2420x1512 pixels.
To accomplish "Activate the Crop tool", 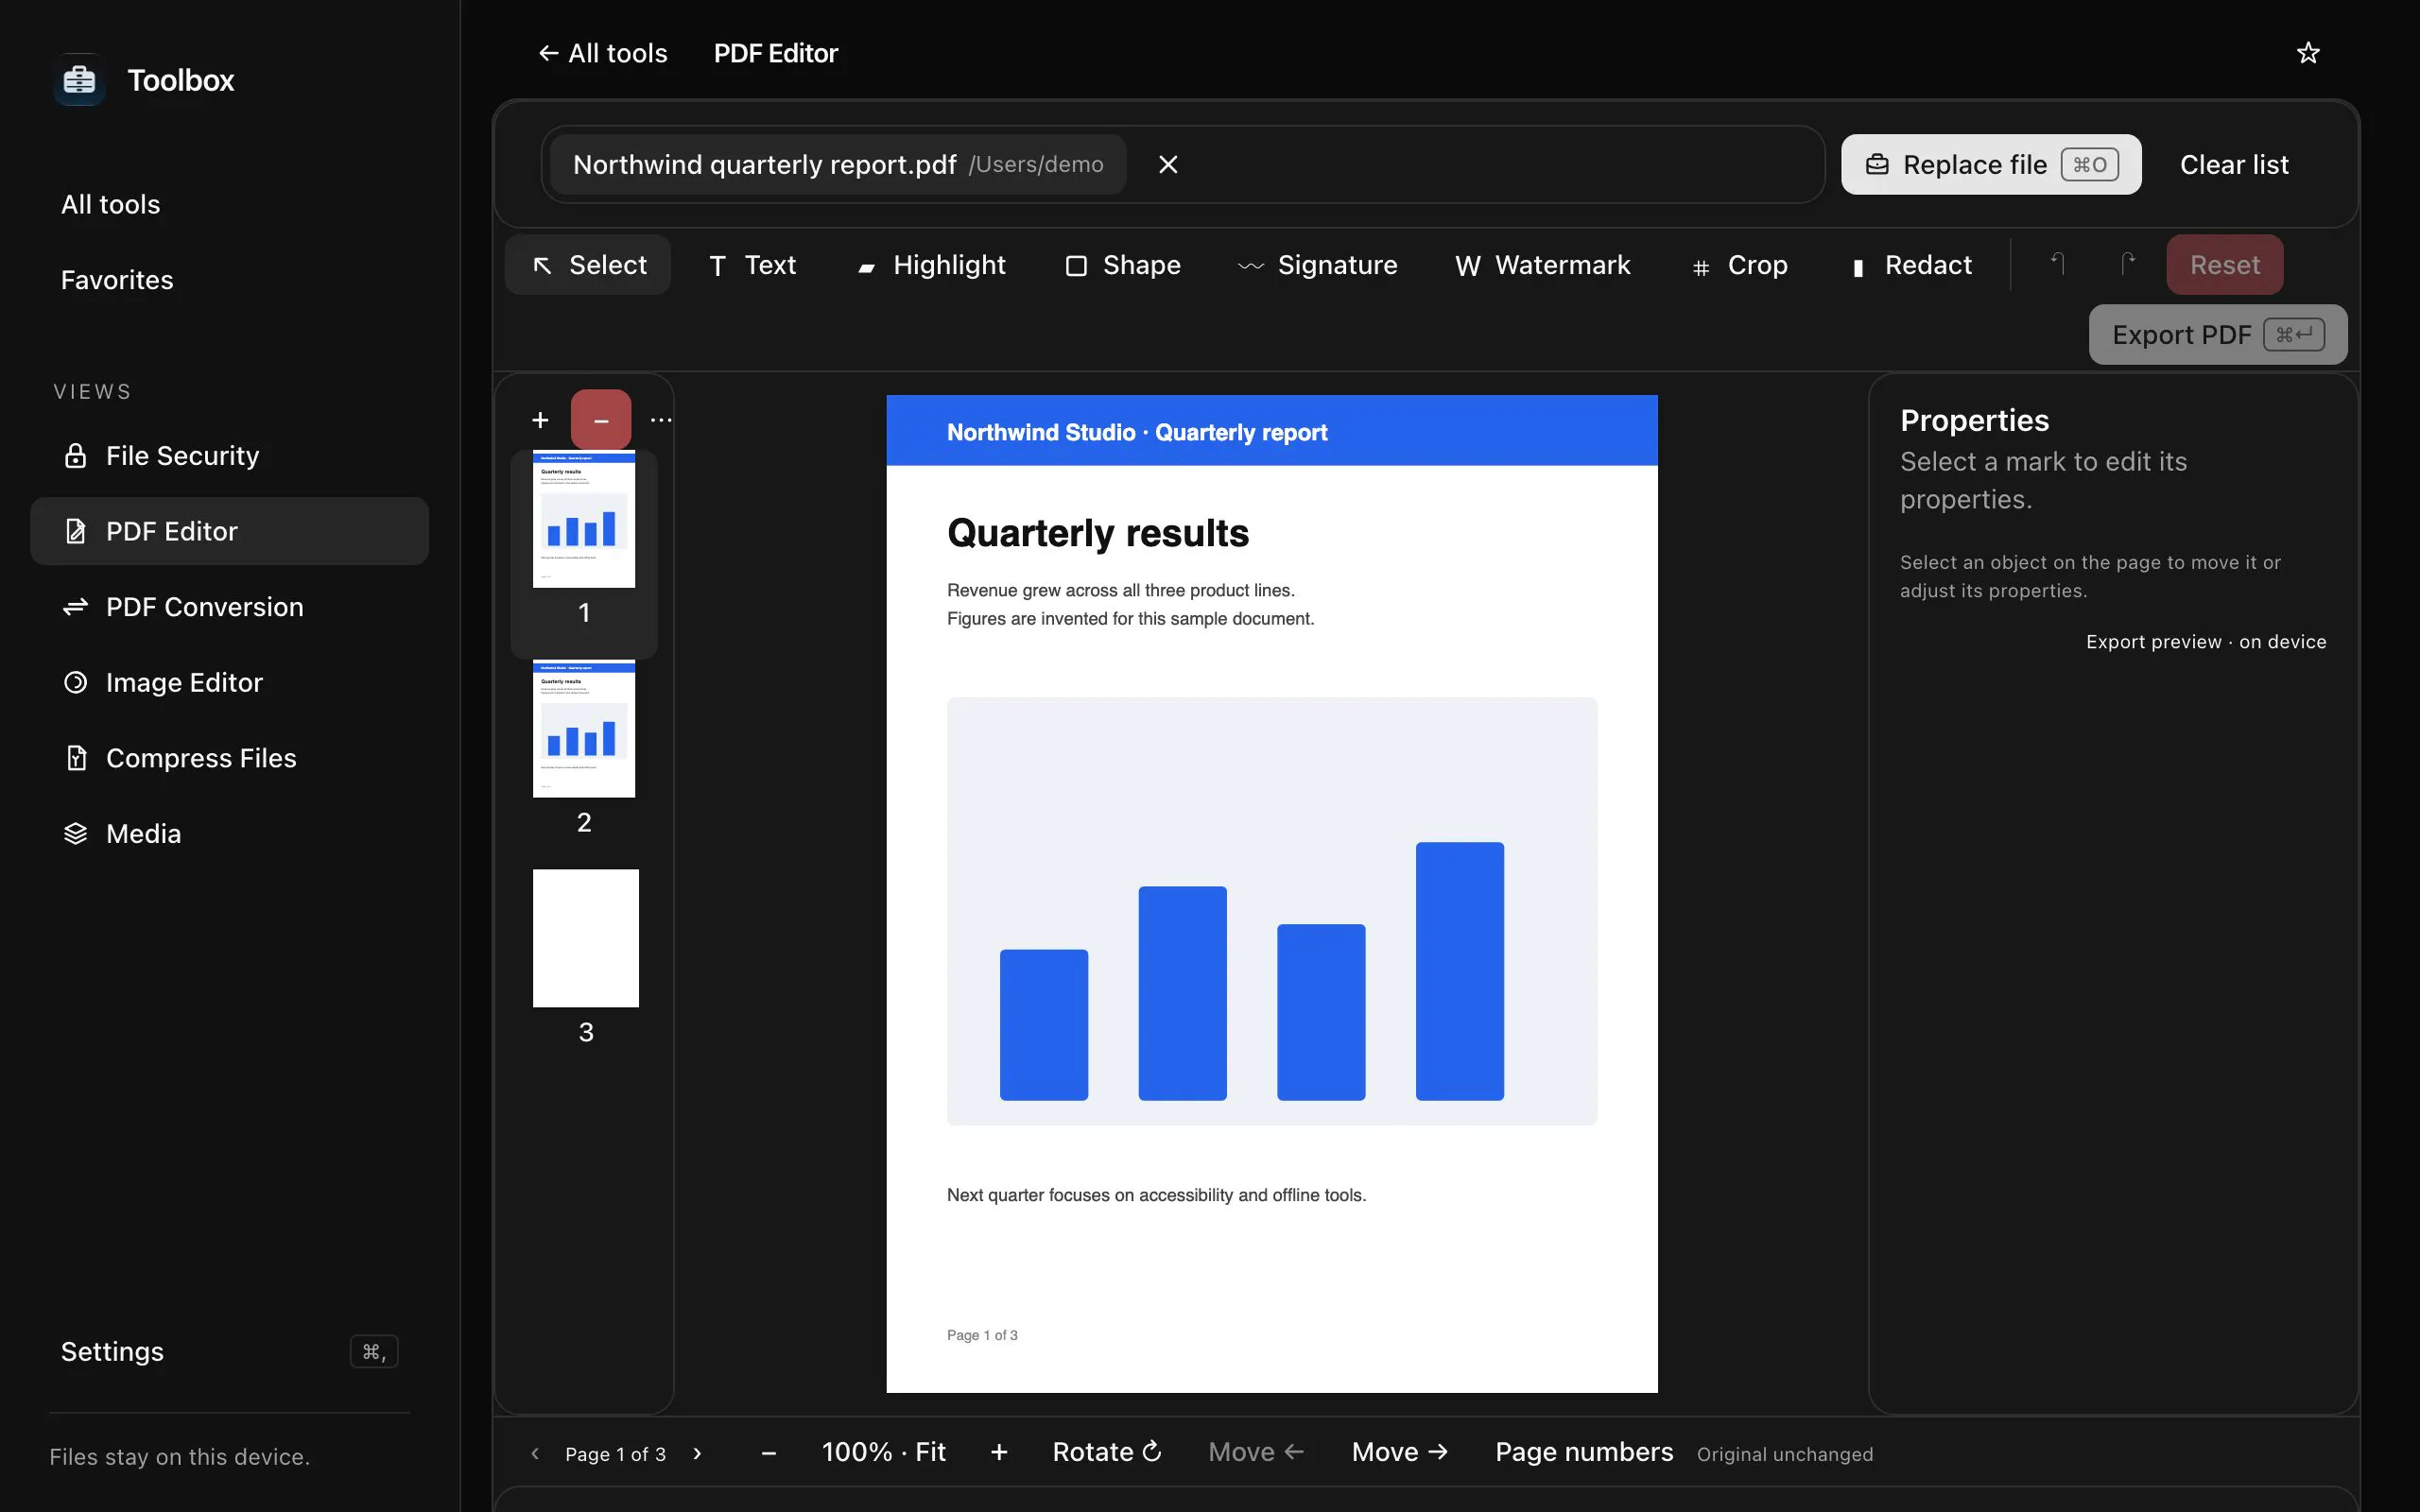I will click(1740, 265).
